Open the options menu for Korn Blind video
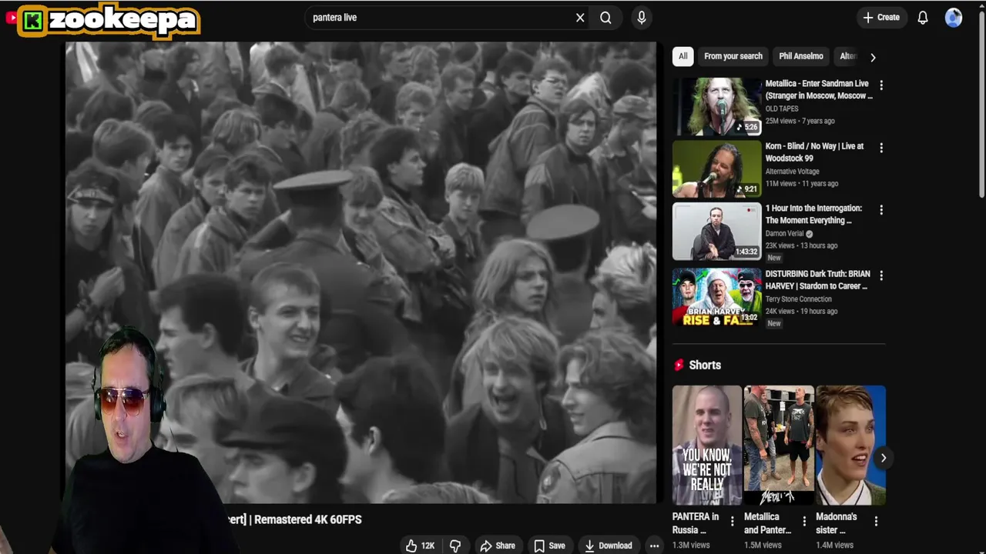 click(x=881, y=148)
